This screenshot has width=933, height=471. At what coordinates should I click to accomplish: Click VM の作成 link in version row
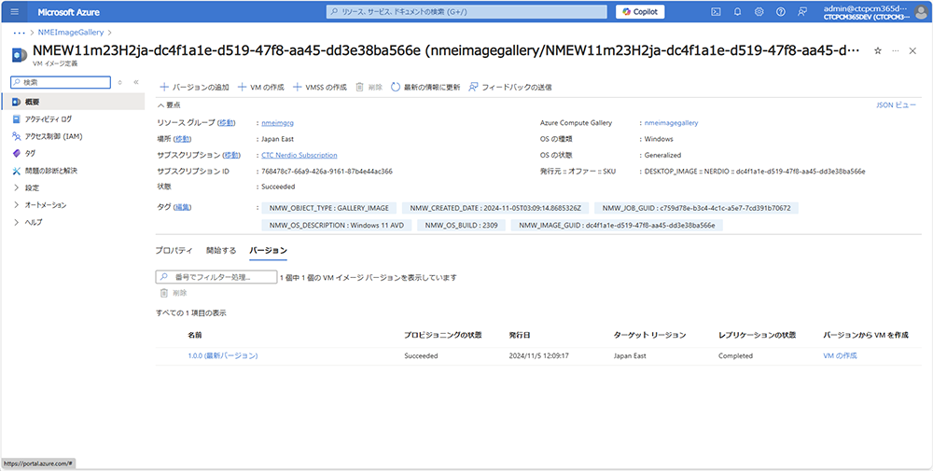coord(840,355)
